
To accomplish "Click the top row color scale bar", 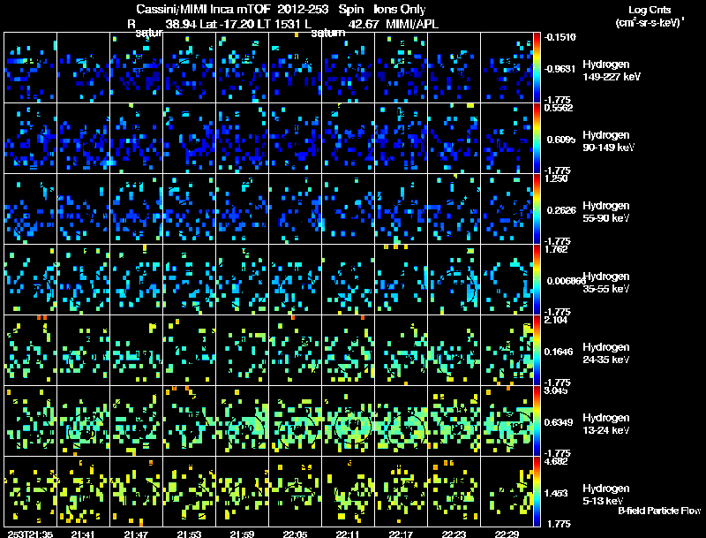I will 537,68.
